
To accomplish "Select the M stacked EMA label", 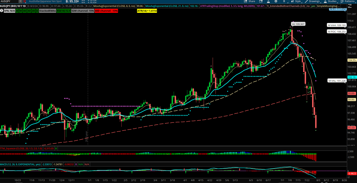I will click(17, 11).
